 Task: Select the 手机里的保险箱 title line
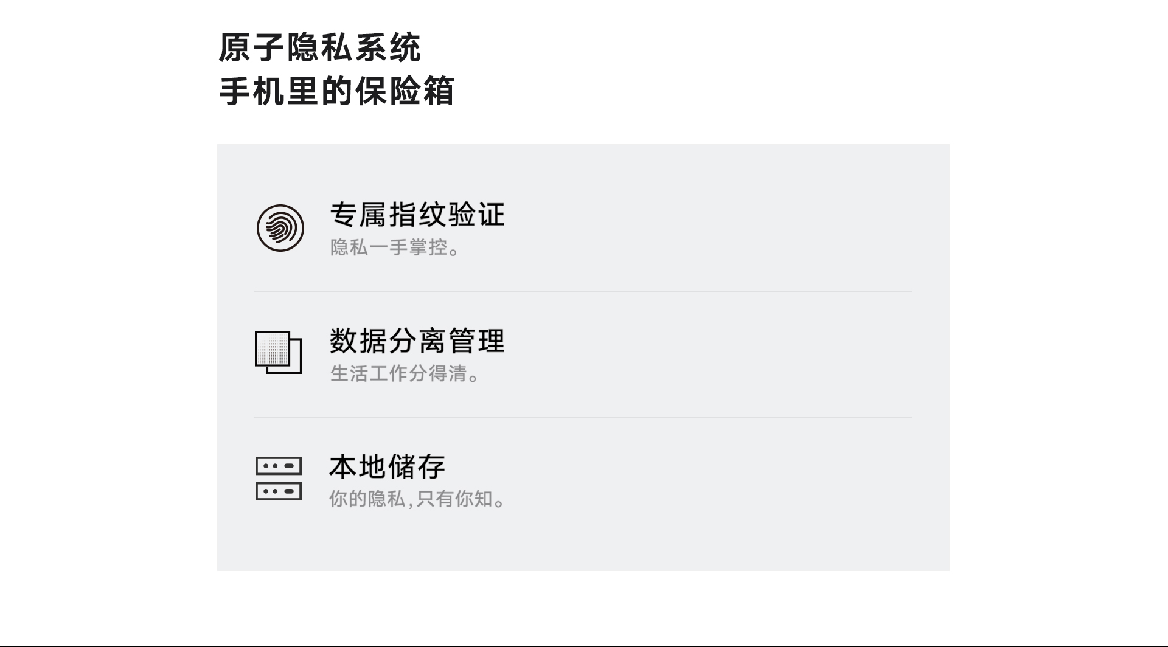[336, 92]
